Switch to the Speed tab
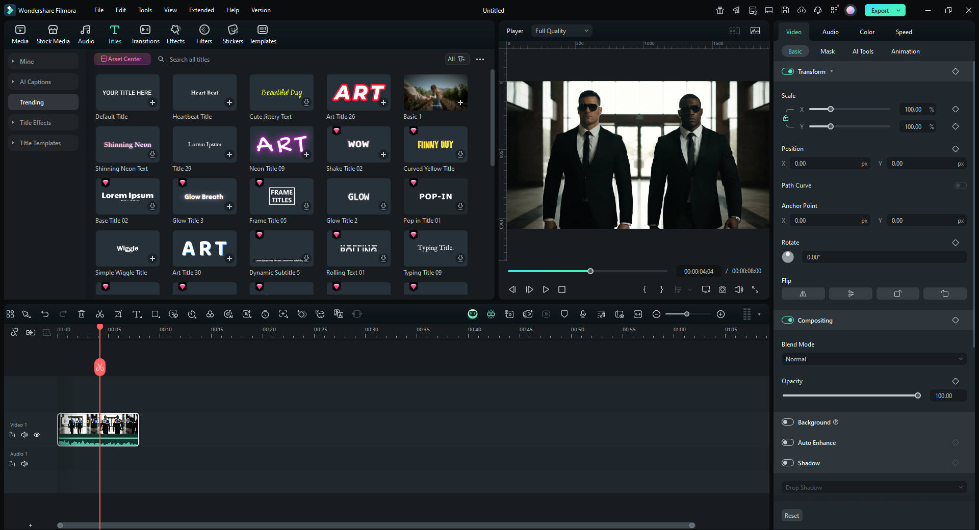Viewport: 979px width, 530px height. [x=904, y=32]
